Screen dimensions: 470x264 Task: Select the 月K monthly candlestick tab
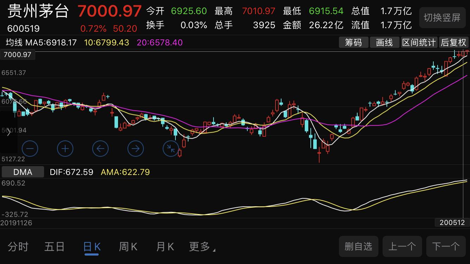[164, 247]
